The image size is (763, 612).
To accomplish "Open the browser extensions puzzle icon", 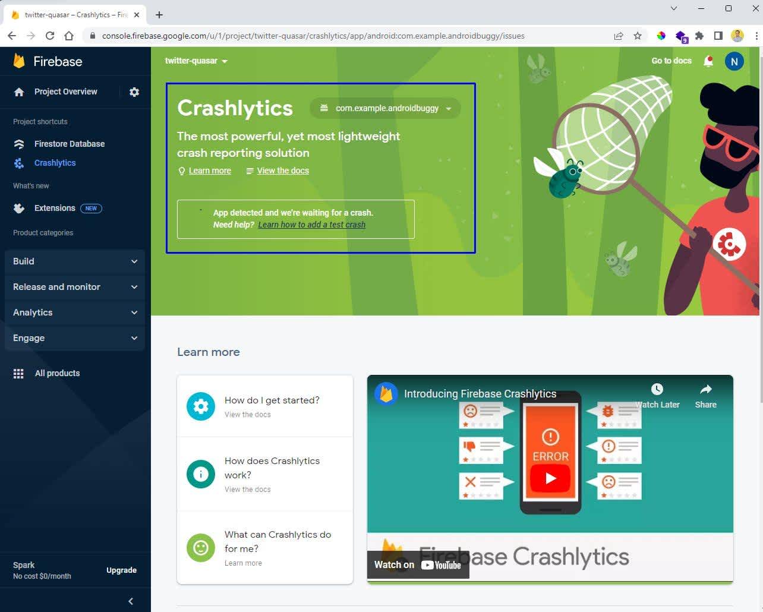I will [x=699, y=36].
